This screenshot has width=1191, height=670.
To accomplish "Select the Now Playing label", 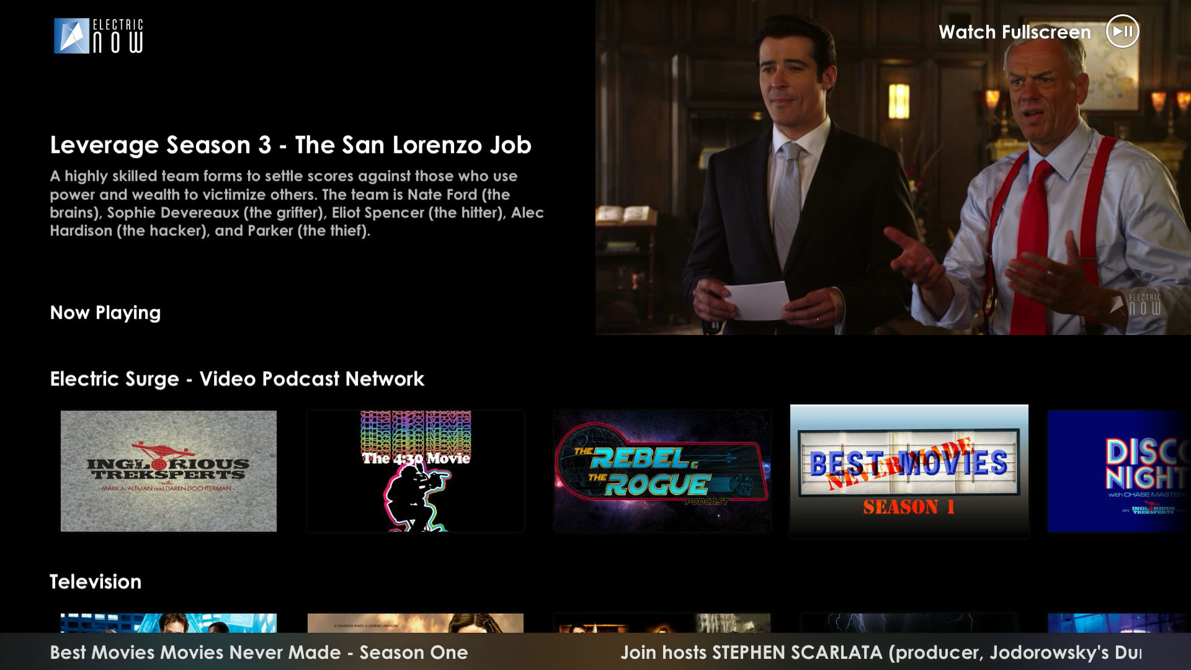I will [105, 313].
